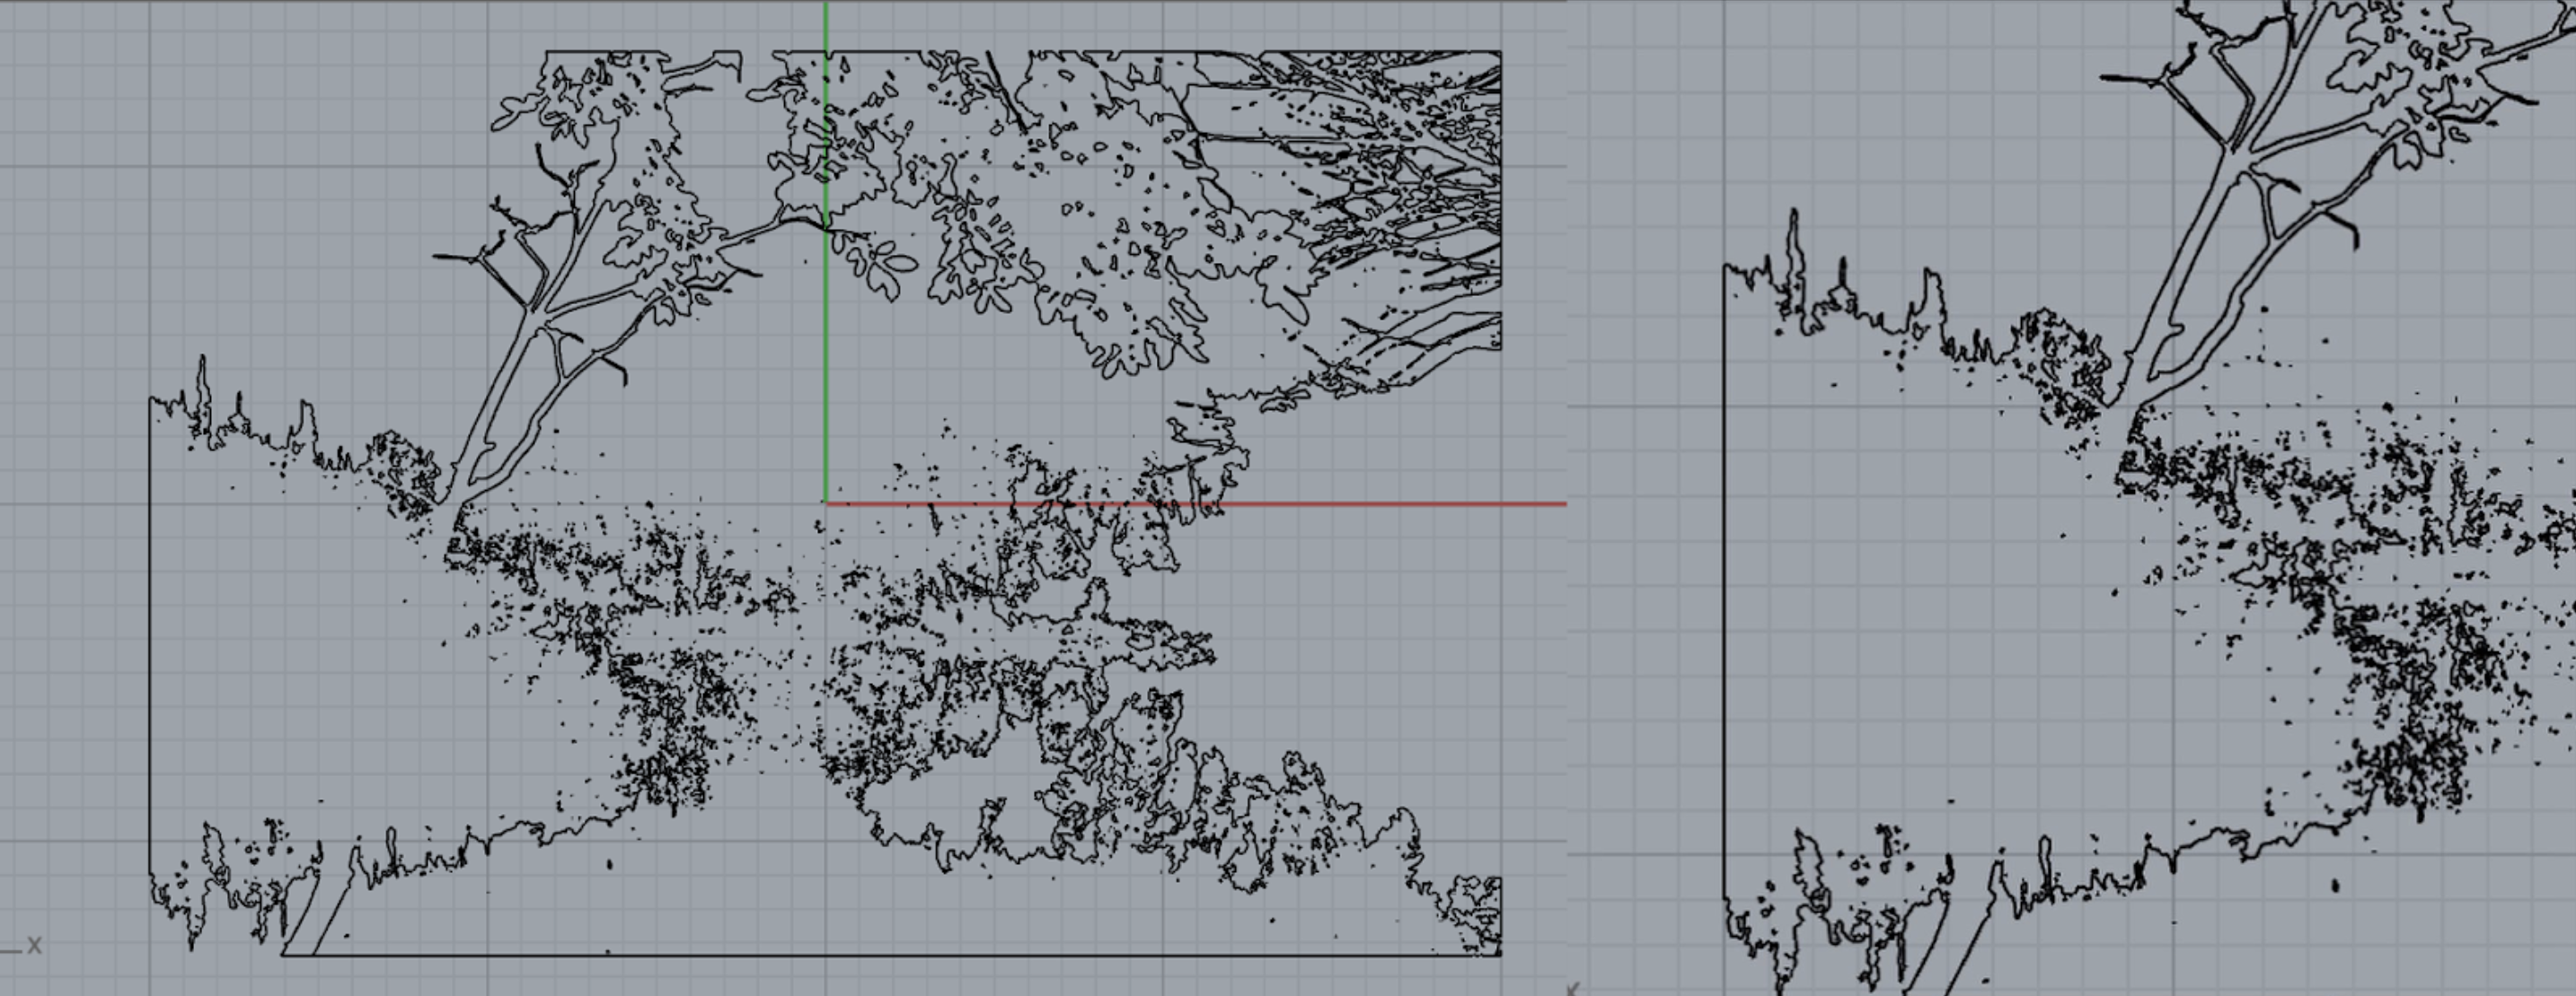The image size is (2576, 996).
Task: Click the gray X world-axis indicator label
Action: (35, 945)
